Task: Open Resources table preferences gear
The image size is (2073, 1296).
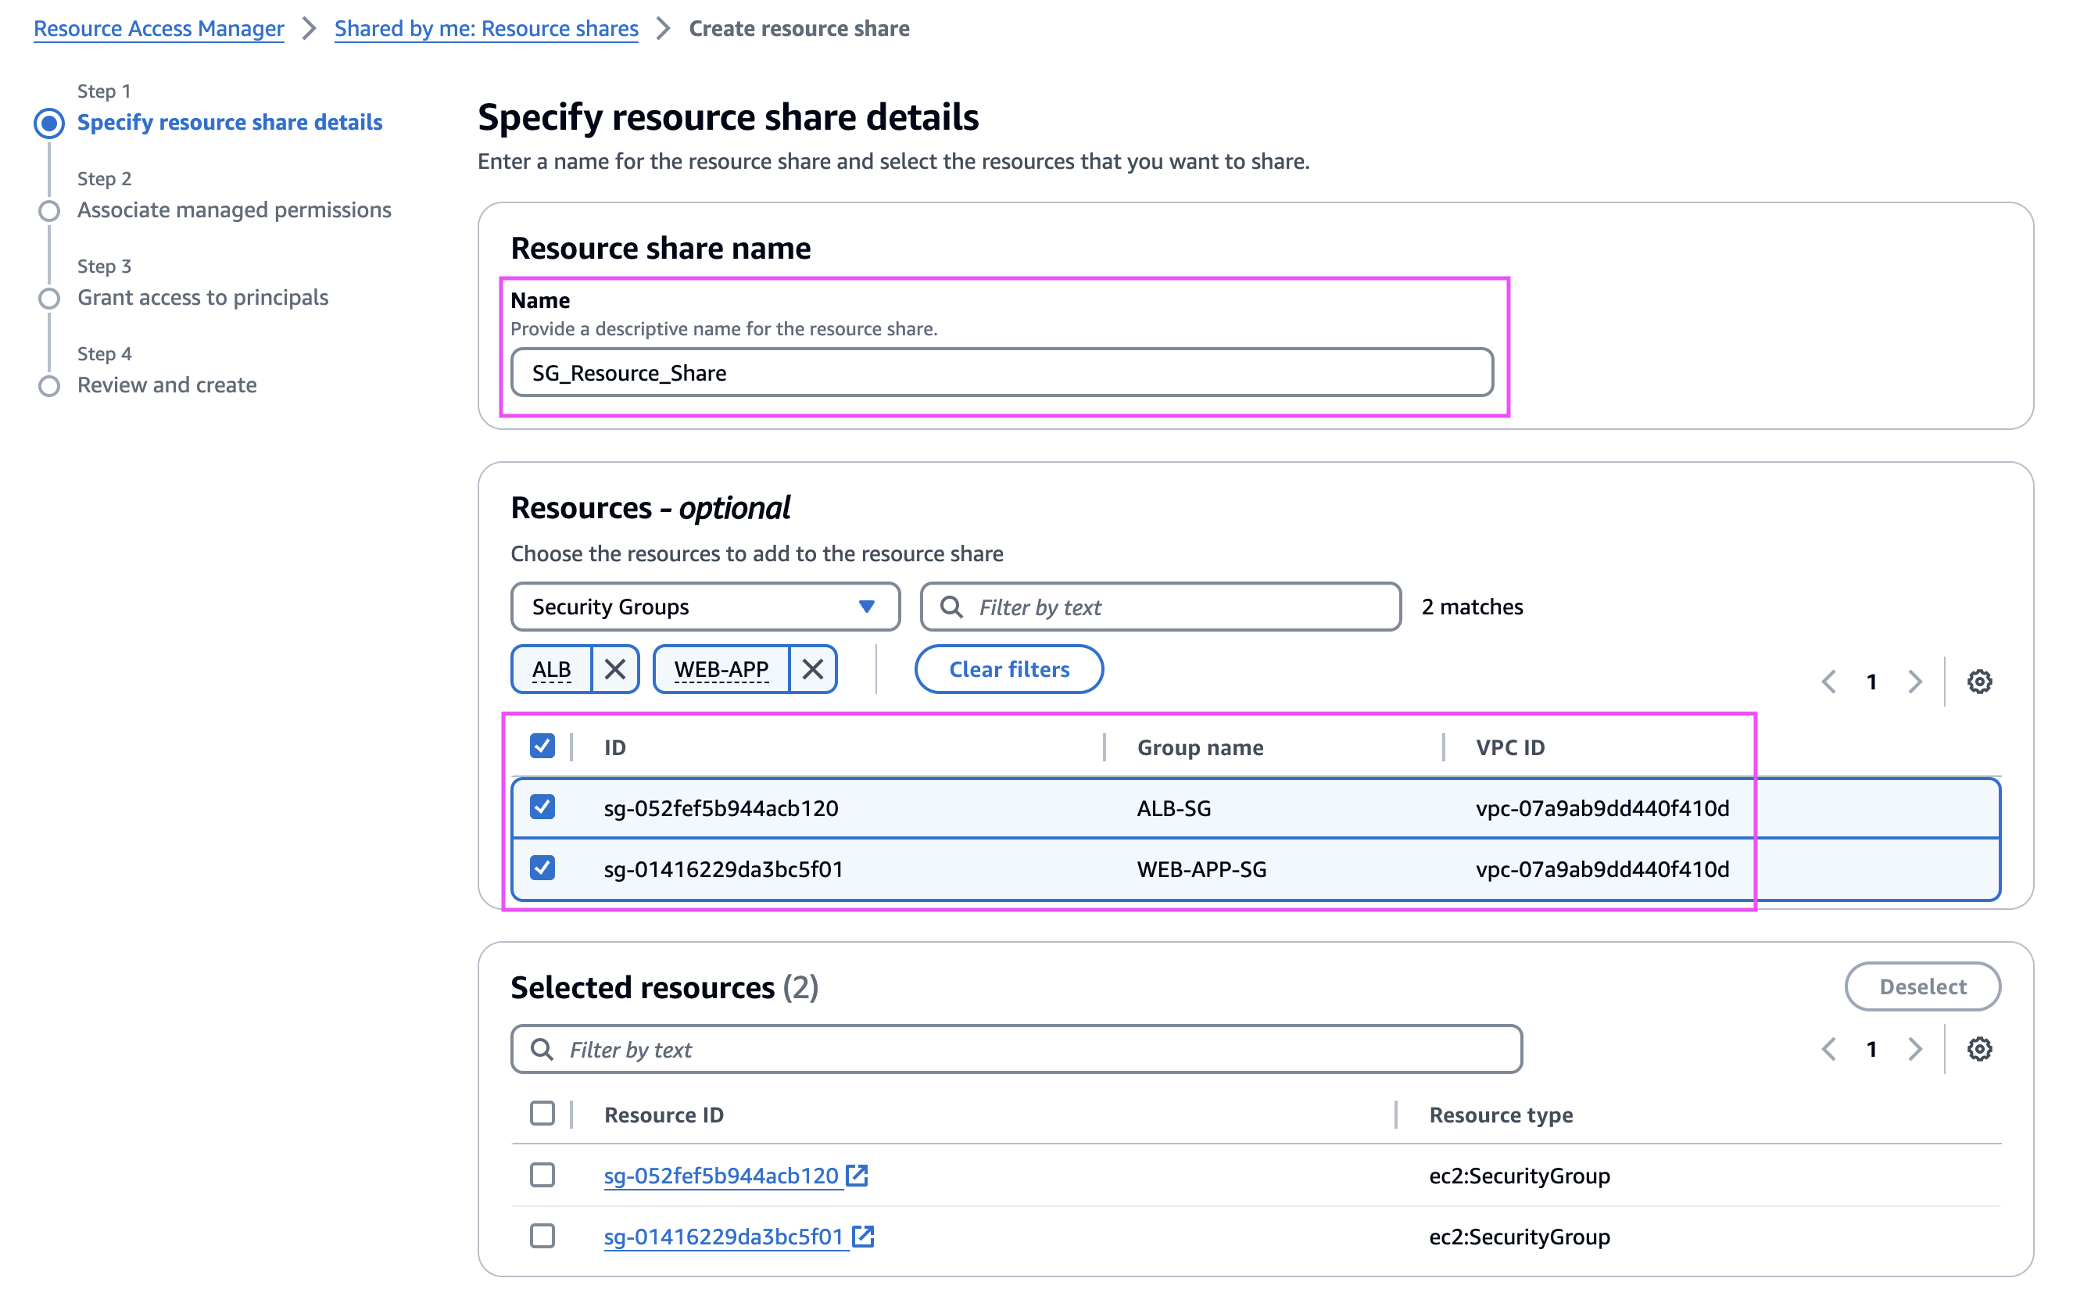Action: 1978,682
